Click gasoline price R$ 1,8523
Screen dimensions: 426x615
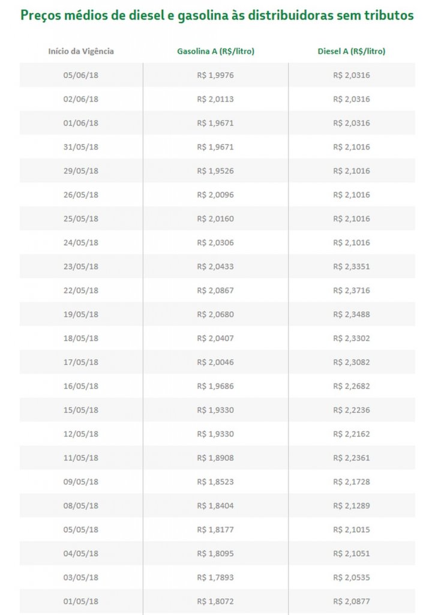pos(215,482)
